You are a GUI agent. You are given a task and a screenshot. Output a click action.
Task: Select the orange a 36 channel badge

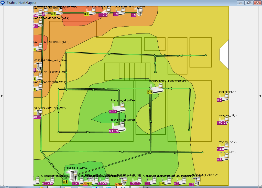pos(119,184)
